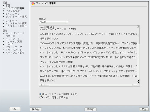
Task: Click 'openSUSE 10.2' line in license
Action: click(47, 27)
